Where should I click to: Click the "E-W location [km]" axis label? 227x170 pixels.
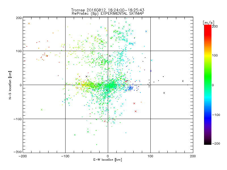[x=108, y=160]
